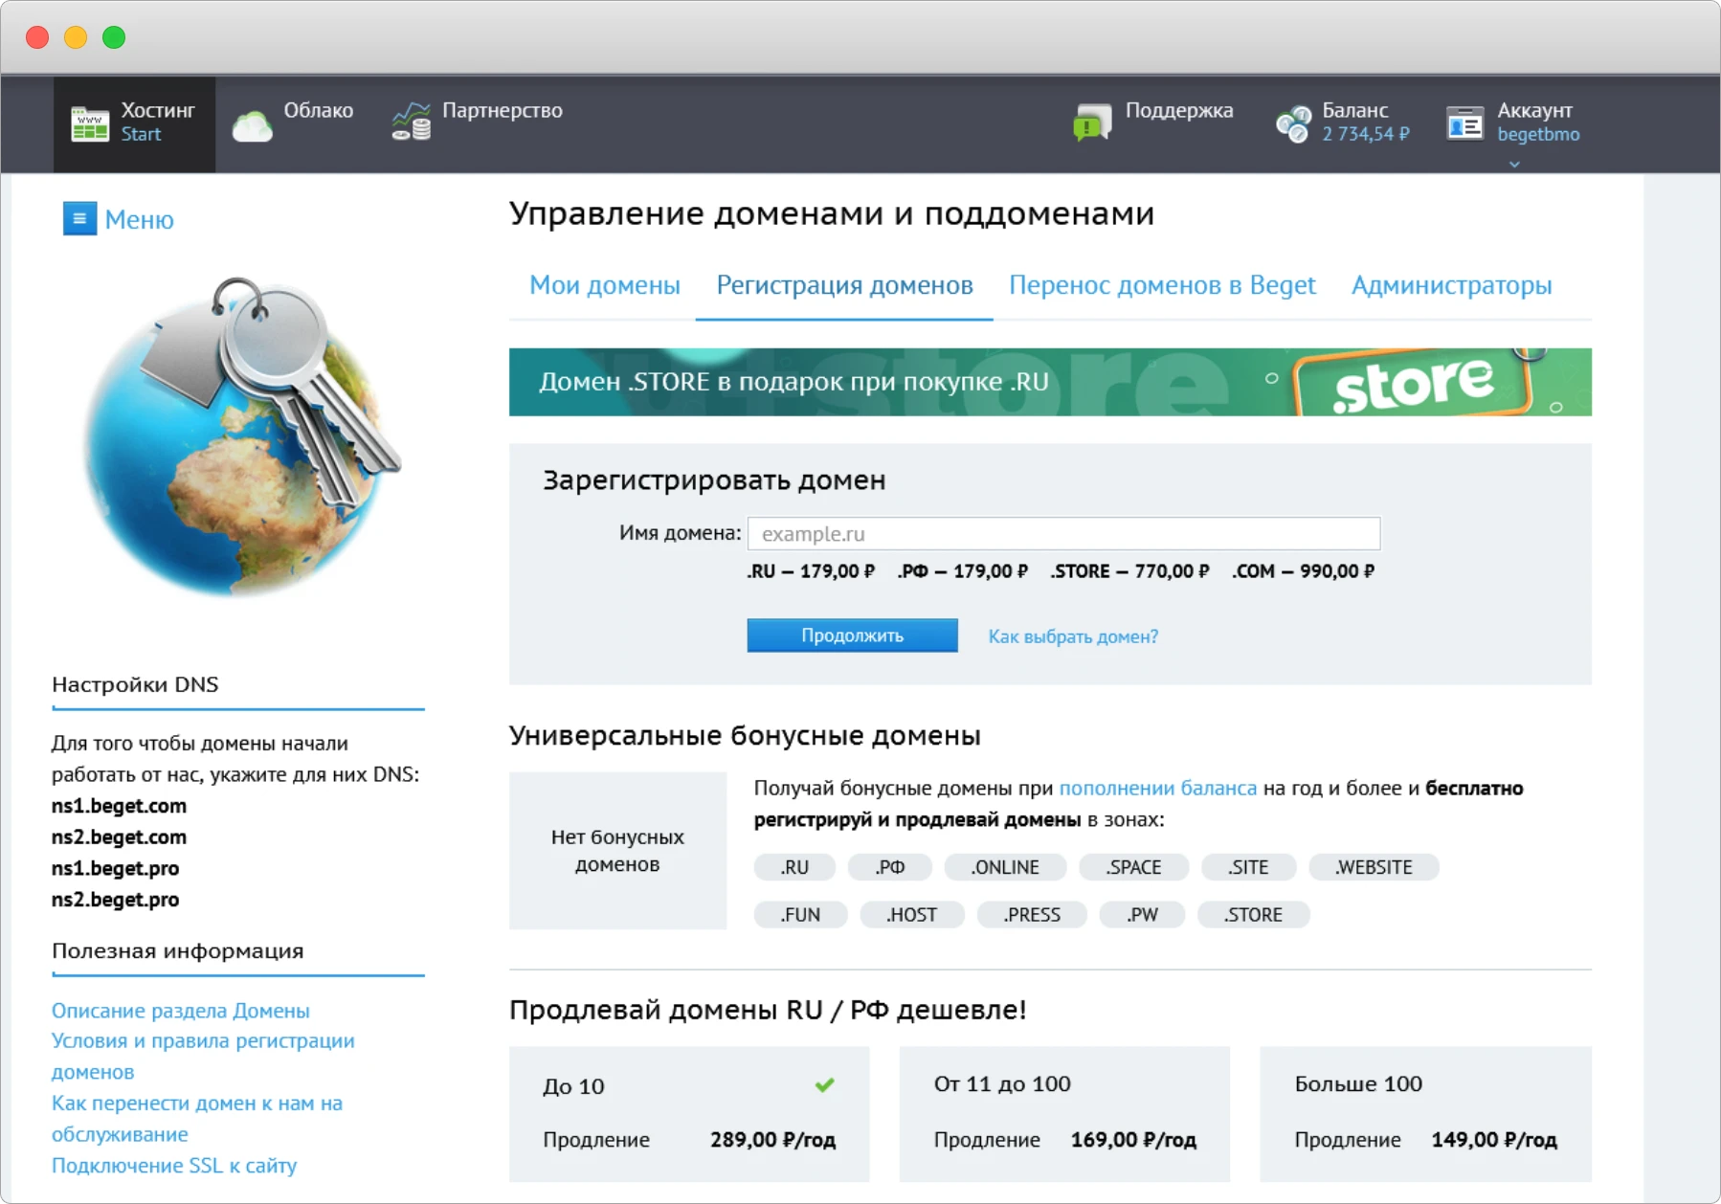The height and width of the screenshot is (1204, 1721).
Task: Switch to the Мои домены tab
Action: click(604, 284)
